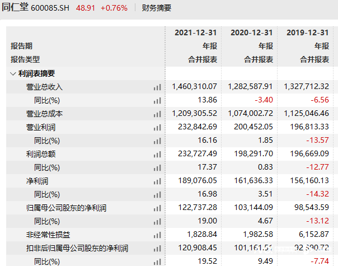Image resolution: width=338 pixels, height=266 pixels.
Task: Click the red -3.40 growth value
Action: click(x=264, y=100)
